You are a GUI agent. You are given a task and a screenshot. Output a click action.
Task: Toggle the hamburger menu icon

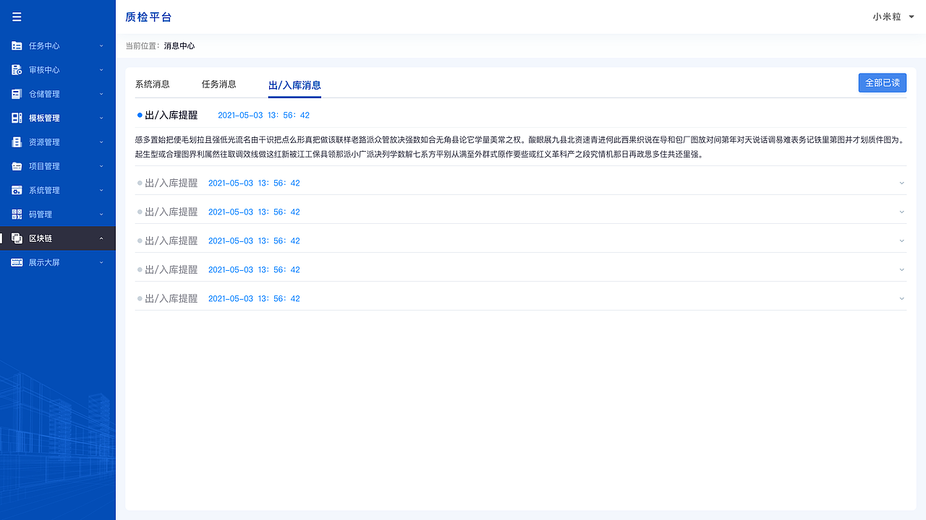click(17, 17)
